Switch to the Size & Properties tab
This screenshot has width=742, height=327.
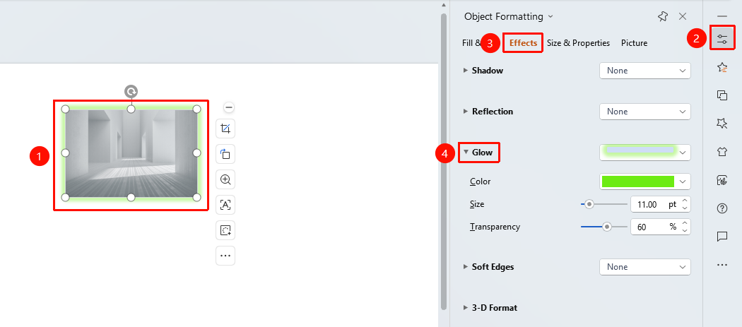click(x=578, y=43)
